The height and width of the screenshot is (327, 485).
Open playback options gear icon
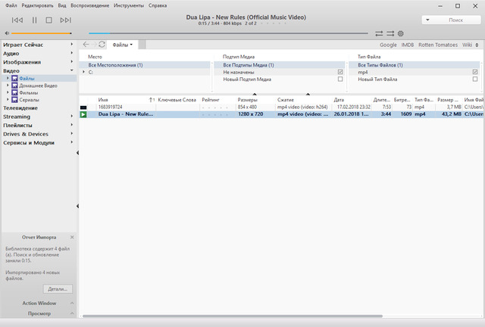[401, 33]
